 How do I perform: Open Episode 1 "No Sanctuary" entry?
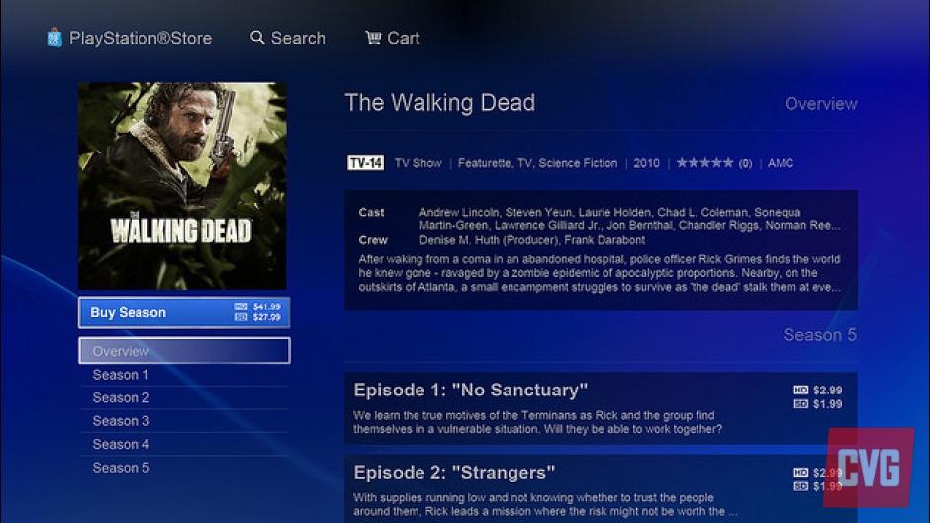601,408
